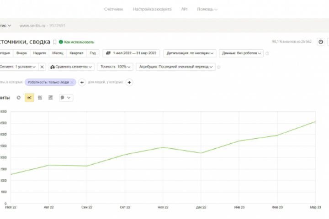Image resolution: width=329 pixels, height=219 pixels.
Task: Click the Авг 22 axis label
Action: pyautogui.click(x=49, y=207)
